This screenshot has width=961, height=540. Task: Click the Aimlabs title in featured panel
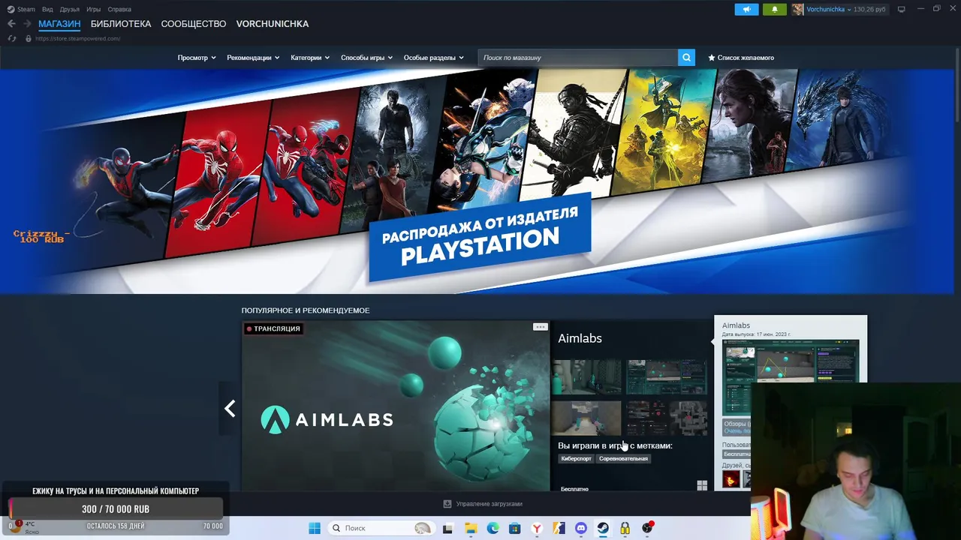click(x=580, y=338)
